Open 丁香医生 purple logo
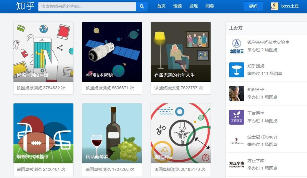 tap(237, 117)
